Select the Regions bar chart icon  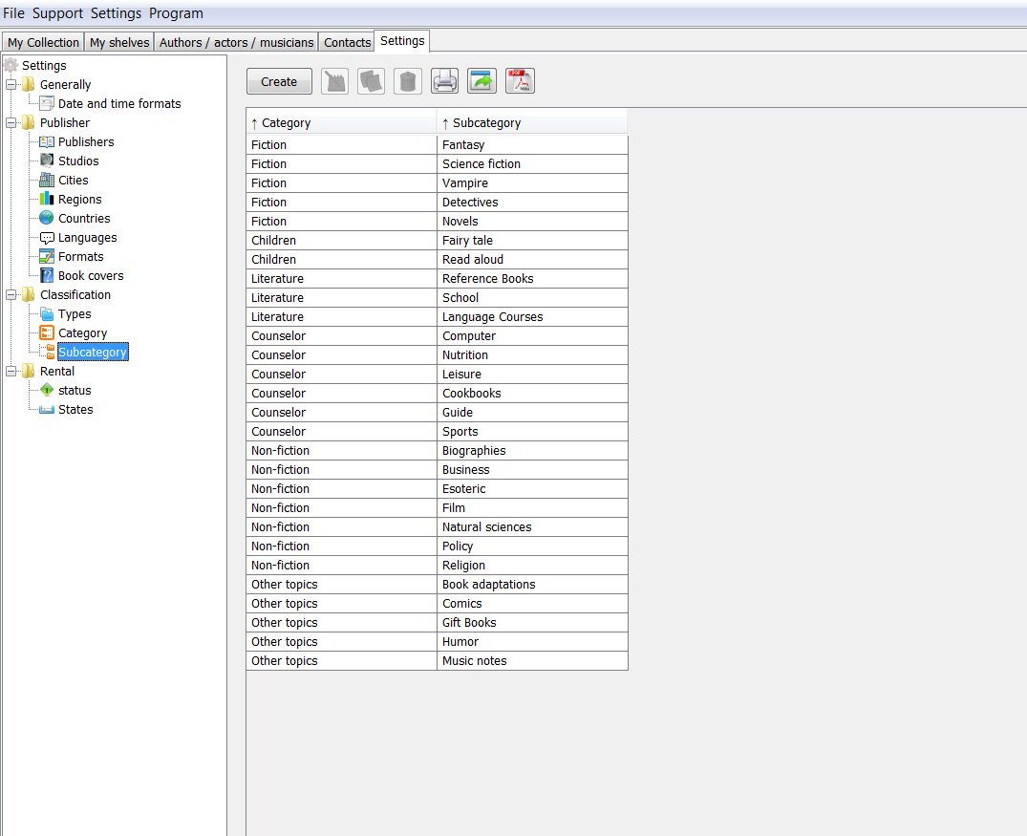[x=47, y=199]
